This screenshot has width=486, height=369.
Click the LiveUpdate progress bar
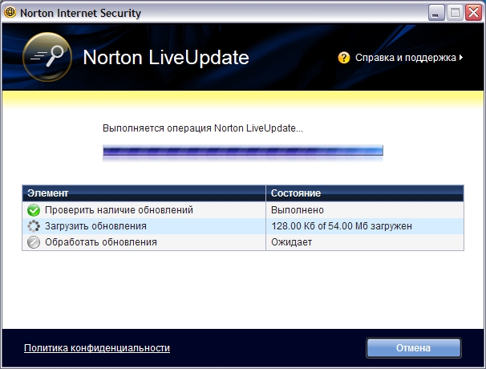coord(243,150)
